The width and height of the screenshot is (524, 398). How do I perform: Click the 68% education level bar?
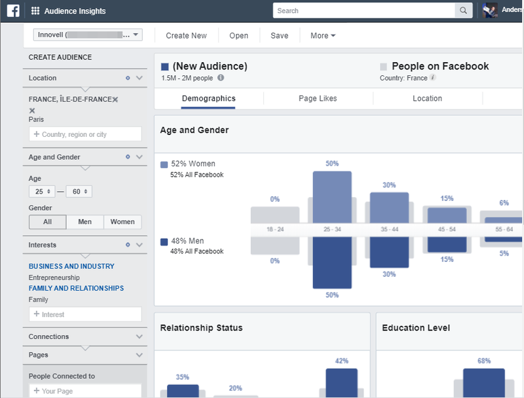pyautogui.click(x=484, y=383)
